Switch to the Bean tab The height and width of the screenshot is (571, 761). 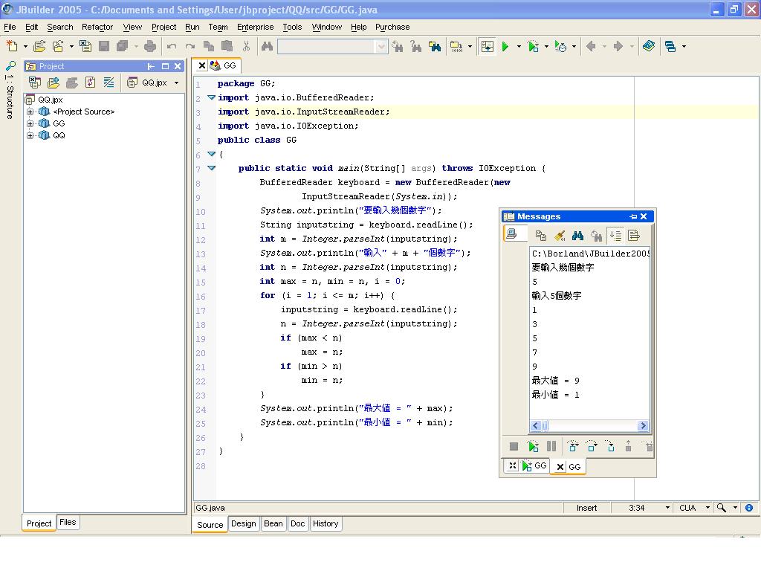pos(273,523)
